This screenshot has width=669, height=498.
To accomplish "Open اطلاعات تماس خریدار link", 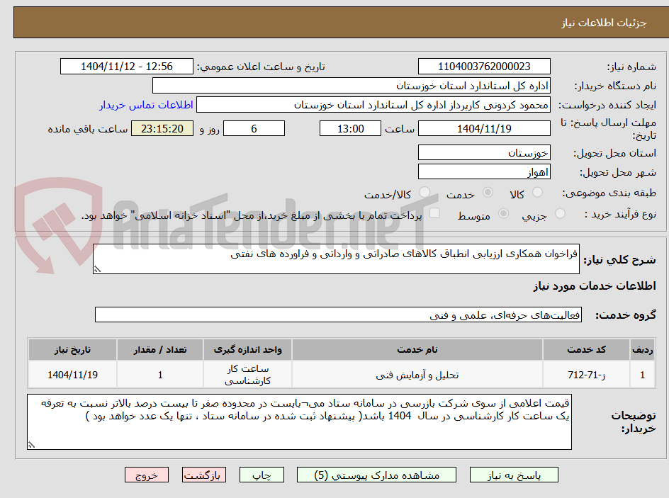I will pos(146,105).
